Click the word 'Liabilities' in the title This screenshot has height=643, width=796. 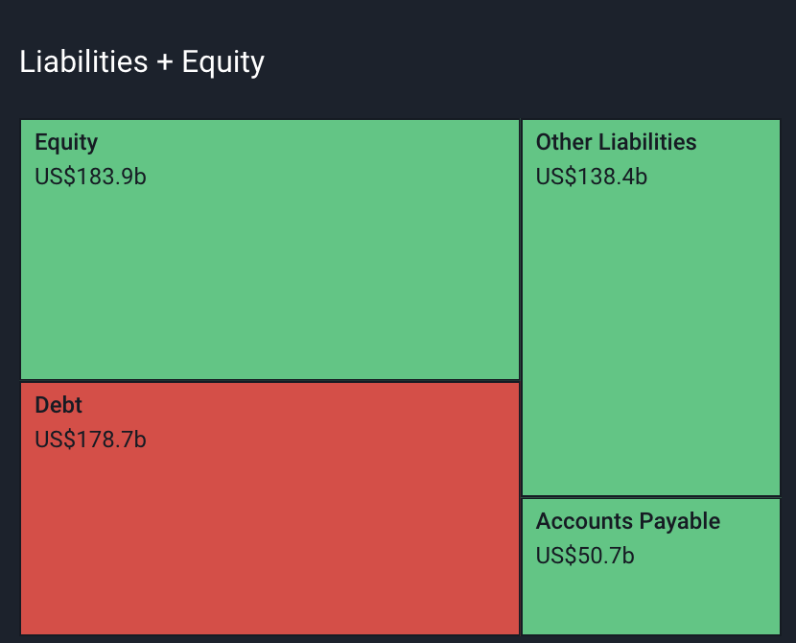point(83,62)
